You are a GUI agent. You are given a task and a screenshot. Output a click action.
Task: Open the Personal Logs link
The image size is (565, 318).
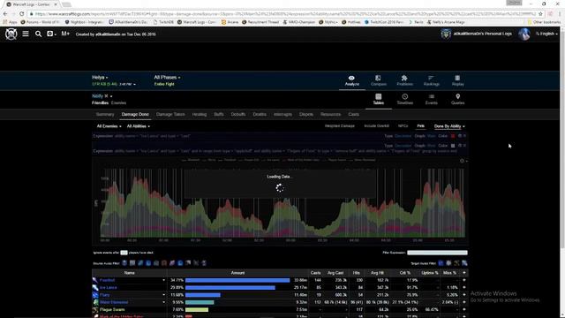click(483, 34)
